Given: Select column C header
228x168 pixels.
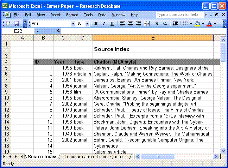Looking at the screenshot, I should point(63,38).
